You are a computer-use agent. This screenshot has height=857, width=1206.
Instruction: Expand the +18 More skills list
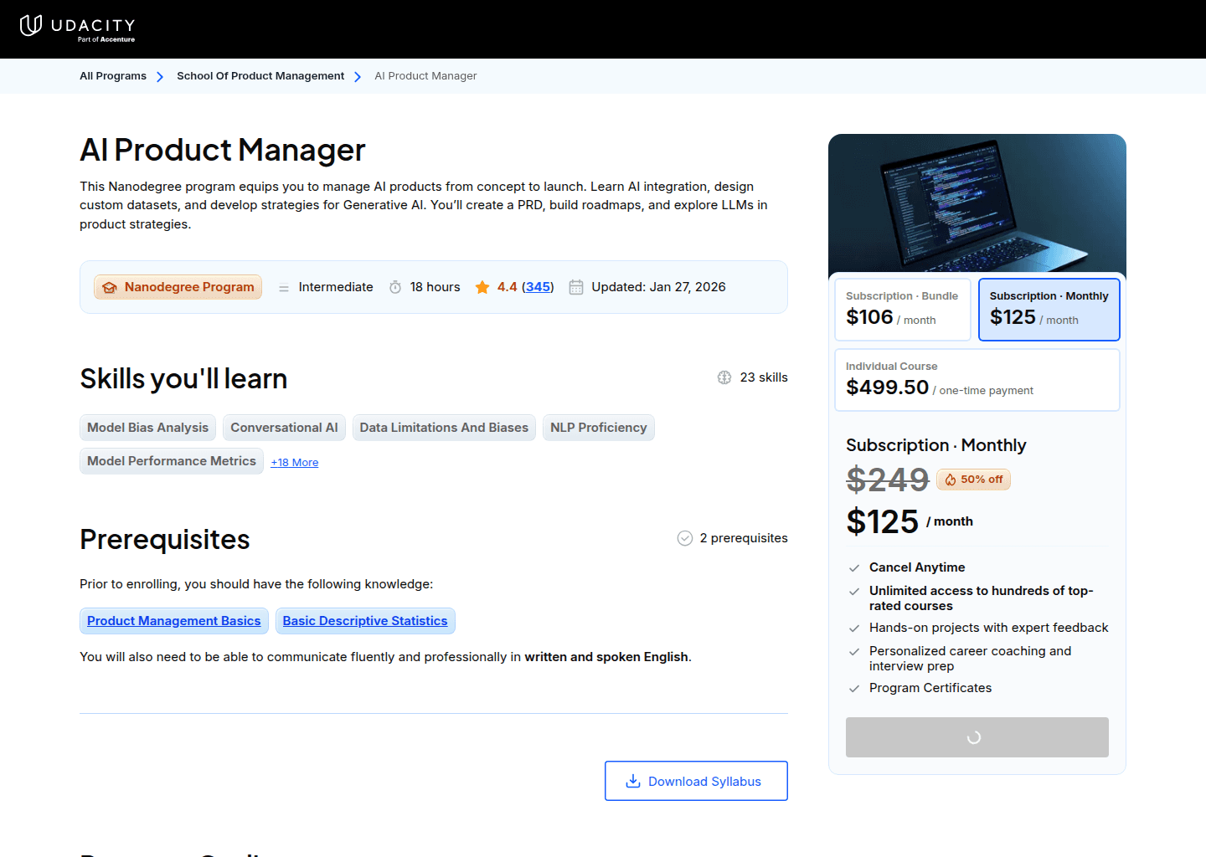point(295,462)
